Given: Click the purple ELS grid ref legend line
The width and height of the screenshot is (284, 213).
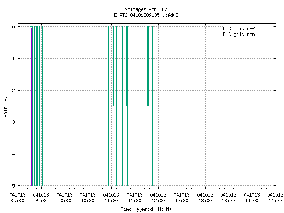Looking at the screenshot, I should (x=264, y=28).
